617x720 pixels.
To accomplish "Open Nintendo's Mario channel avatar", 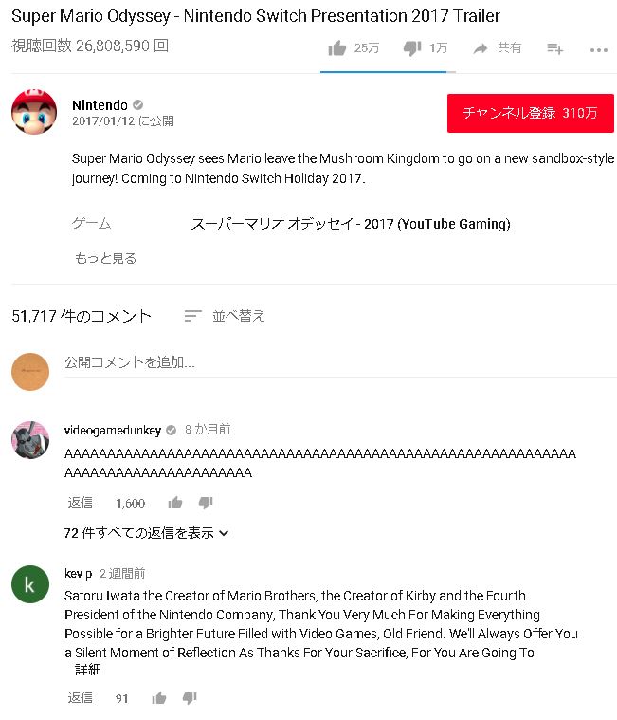I will (x=34, y=112).
